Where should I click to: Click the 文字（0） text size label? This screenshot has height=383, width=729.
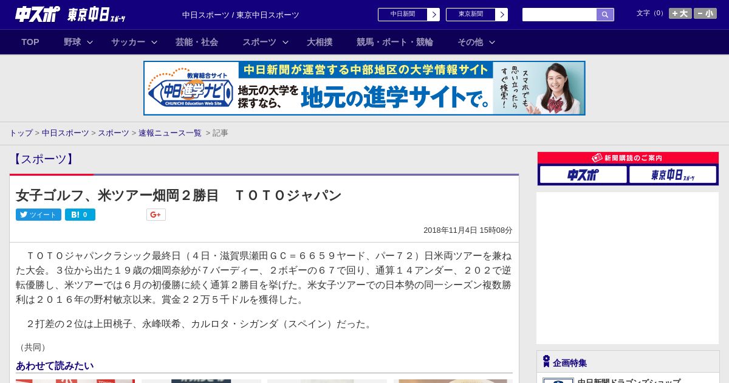coord(651,13)
